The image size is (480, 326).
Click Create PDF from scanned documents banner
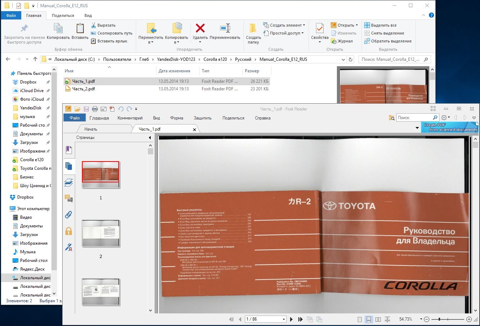(450, 127)
